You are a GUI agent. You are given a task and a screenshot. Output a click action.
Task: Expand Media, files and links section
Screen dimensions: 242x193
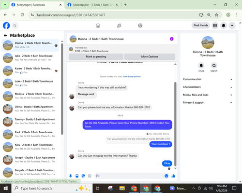click(x=208, y=95)
